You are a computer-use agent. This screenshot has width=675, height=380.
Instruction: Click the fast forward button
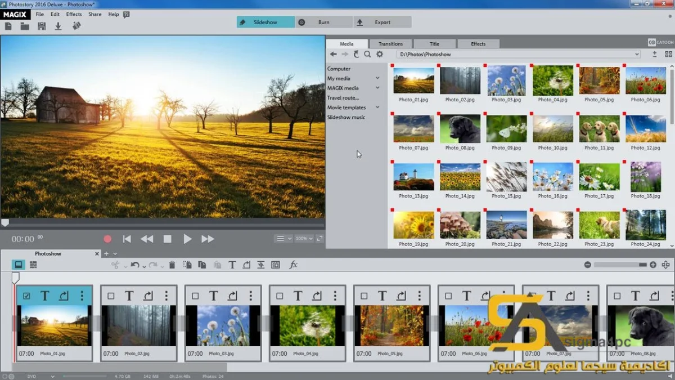(208, 239)
